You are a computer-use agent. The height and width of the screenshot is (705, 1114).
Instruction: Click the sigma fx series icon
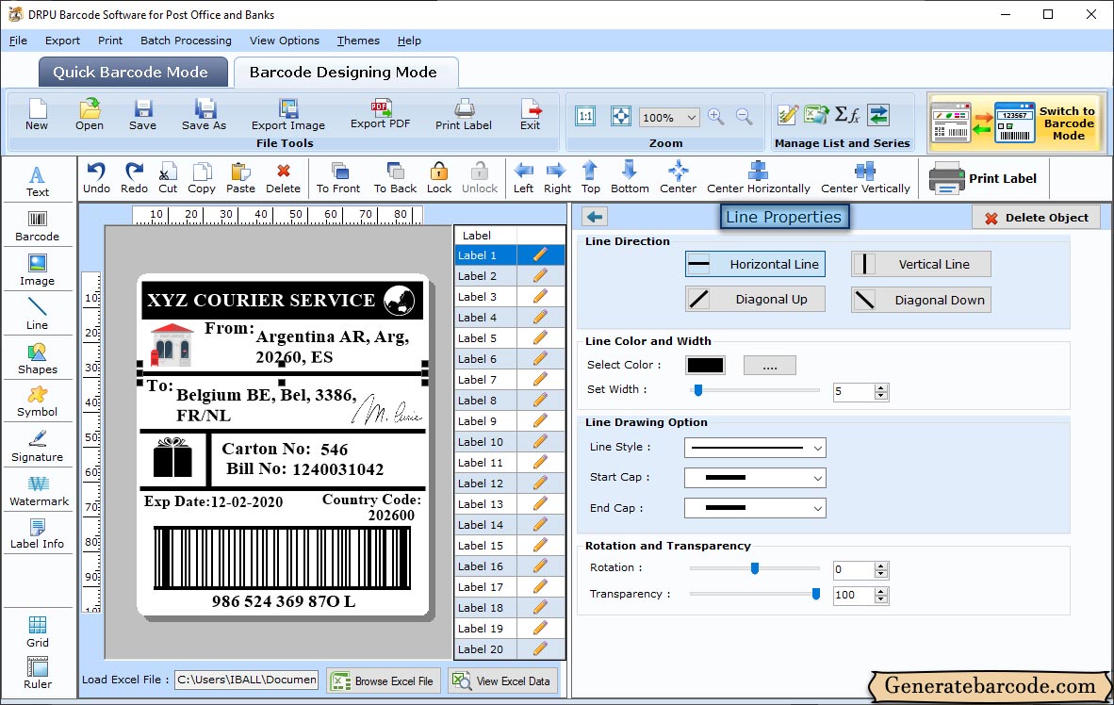pyautogui.click(x=847, y=114)
